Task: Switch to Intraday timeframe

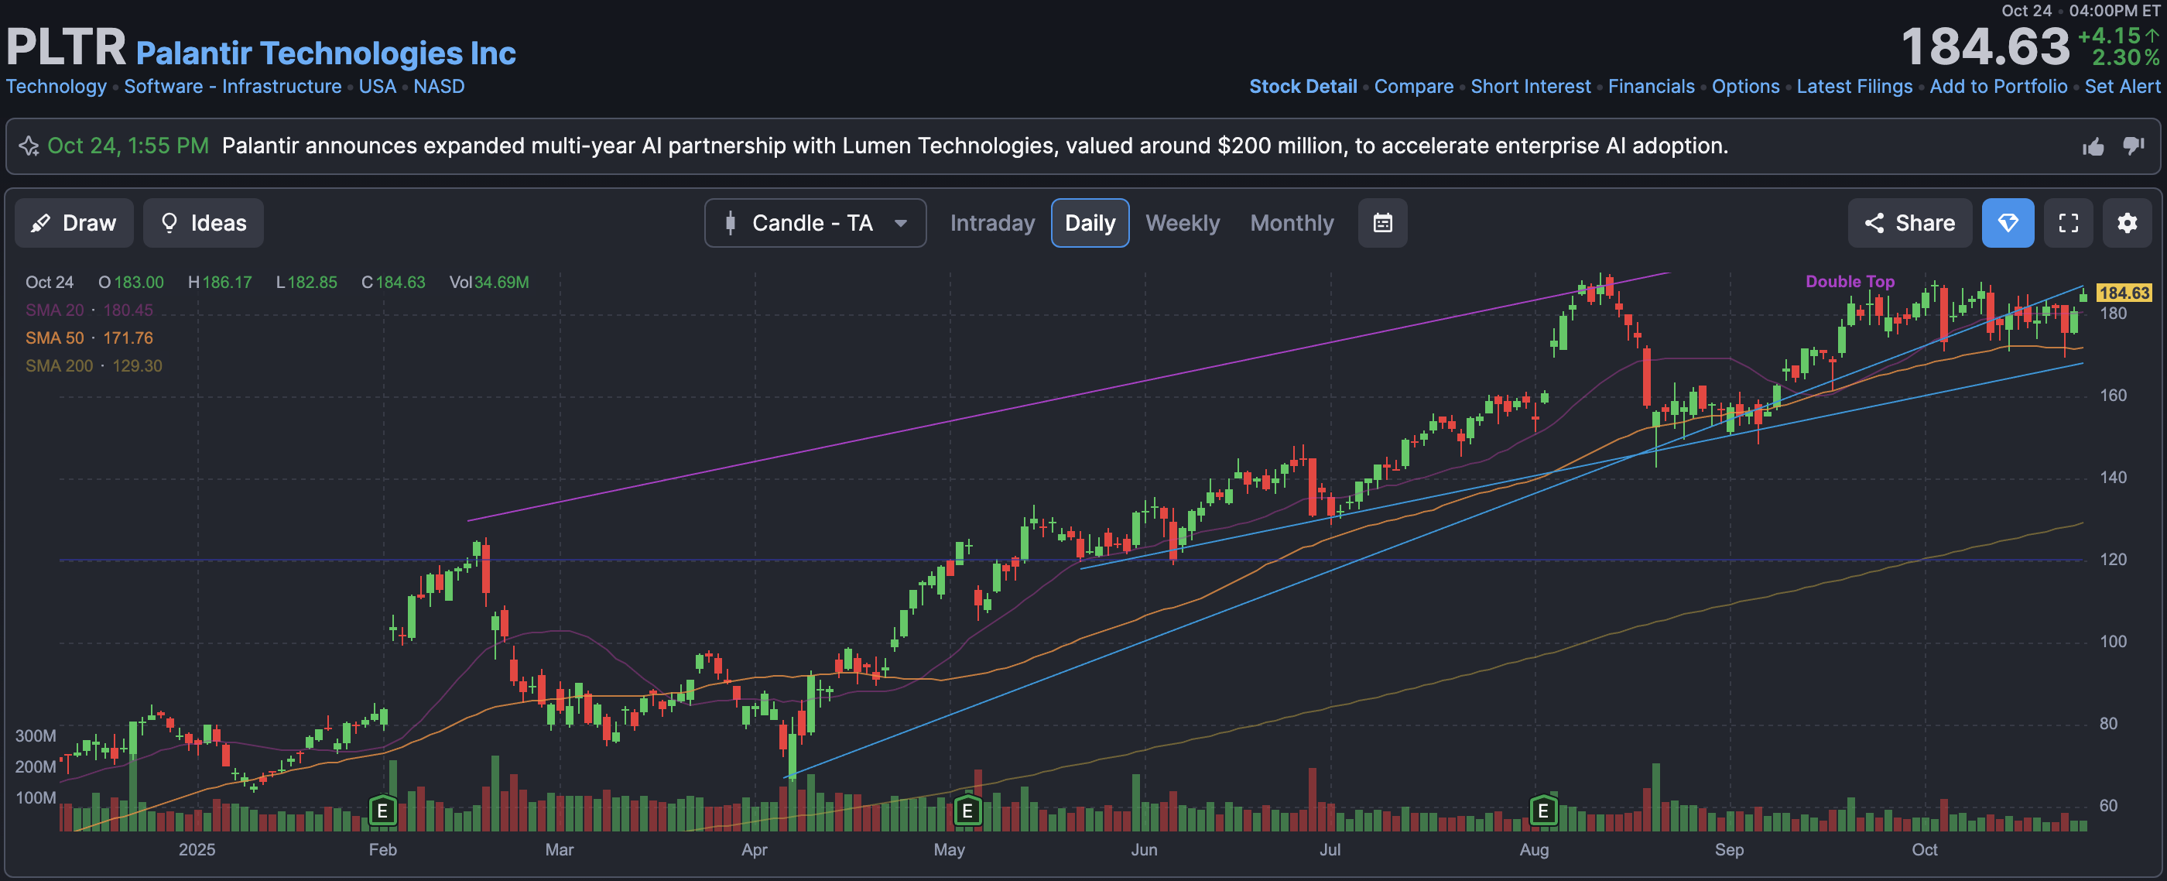Action: pyautogui.click(x=992, y=223)
